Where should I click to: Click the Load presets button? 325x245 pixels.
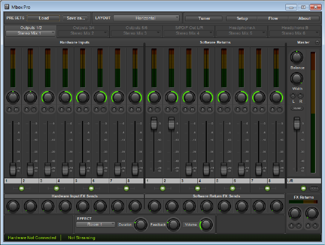click(43, 18)
